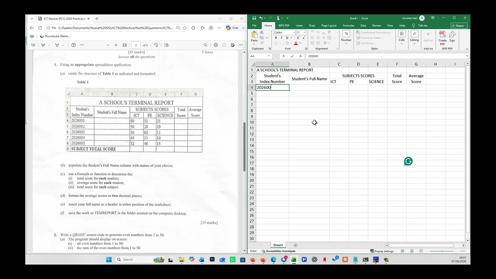Click Accessibility: Investigate in status bar

[279, 251]
